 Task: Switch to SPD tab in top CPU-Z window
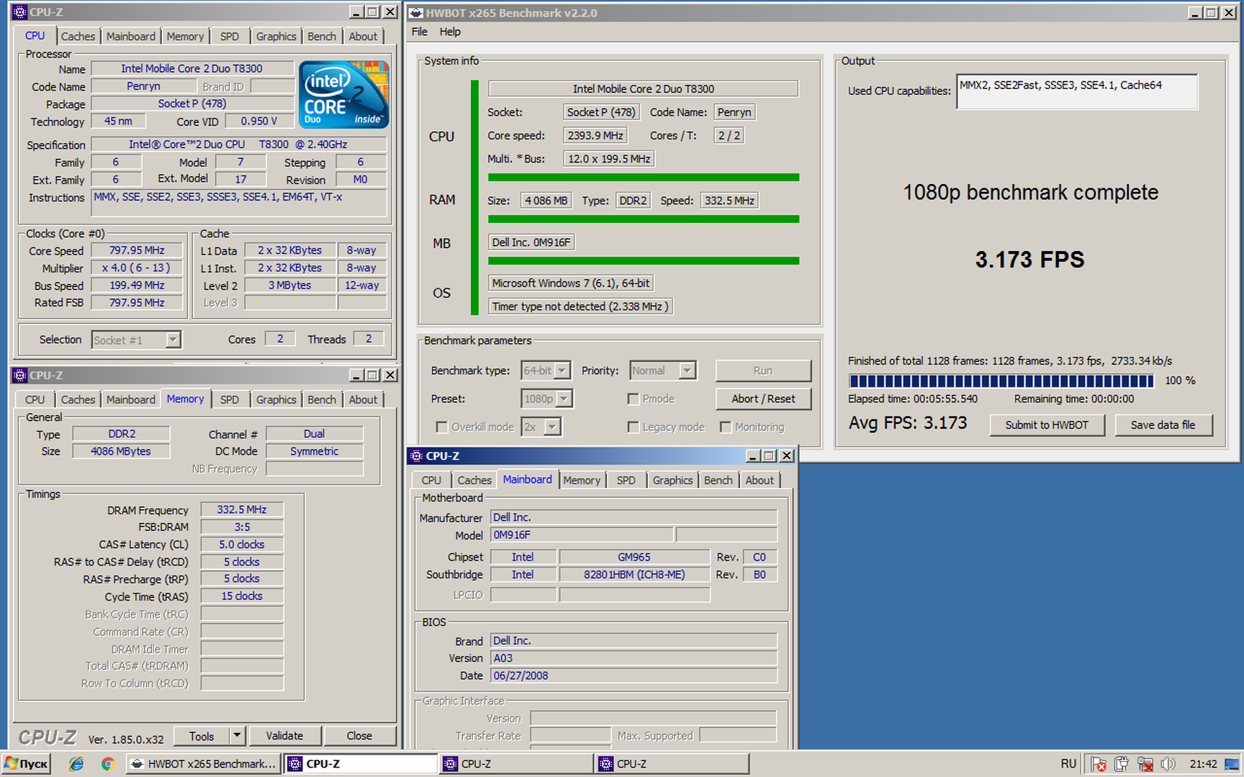coord(230,36)
